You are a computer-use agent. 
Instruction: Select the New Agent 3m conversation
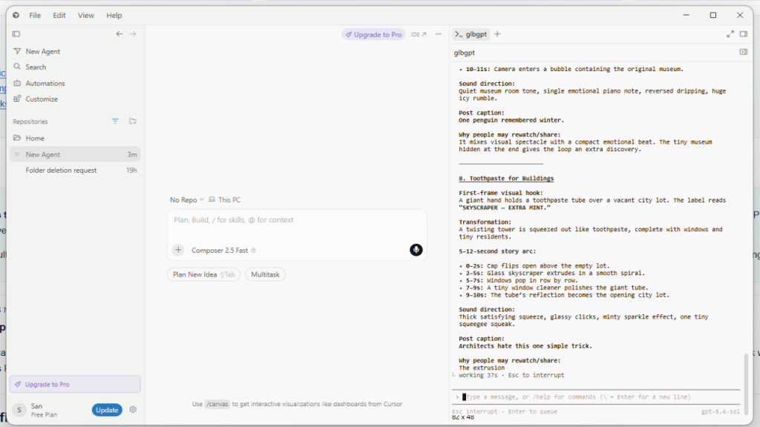[75, 154]
